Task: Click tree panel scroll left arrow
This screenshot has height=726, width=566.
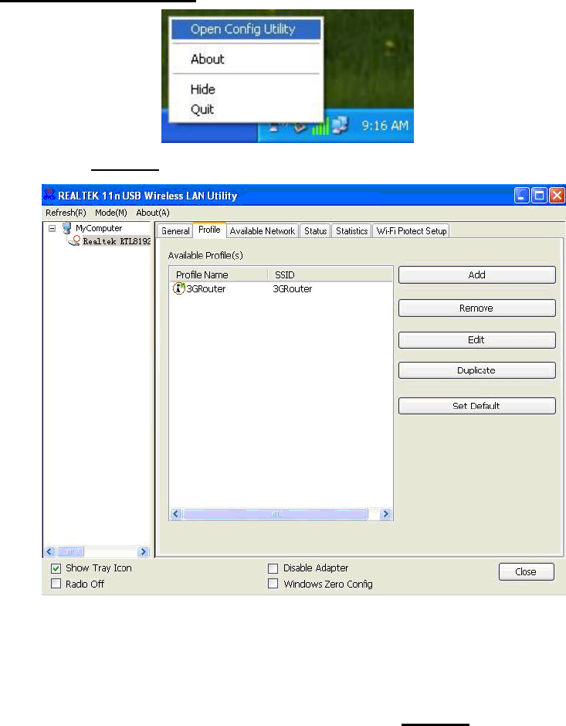Action: tap(50, 551)
